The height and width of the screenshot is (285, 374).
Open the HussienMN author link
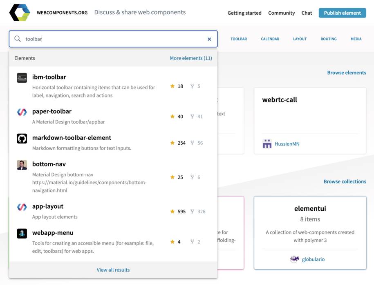click(x=287, y=144)
